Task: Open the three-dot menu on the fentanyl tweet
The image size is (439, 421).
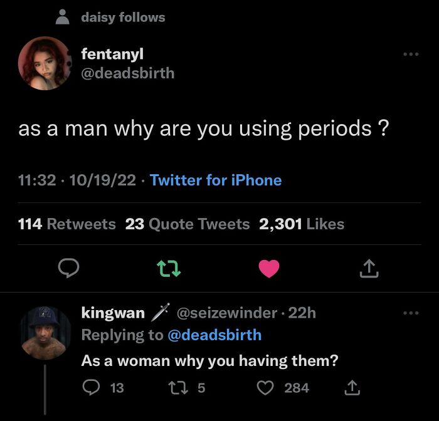Action: [x=411, y=54]
